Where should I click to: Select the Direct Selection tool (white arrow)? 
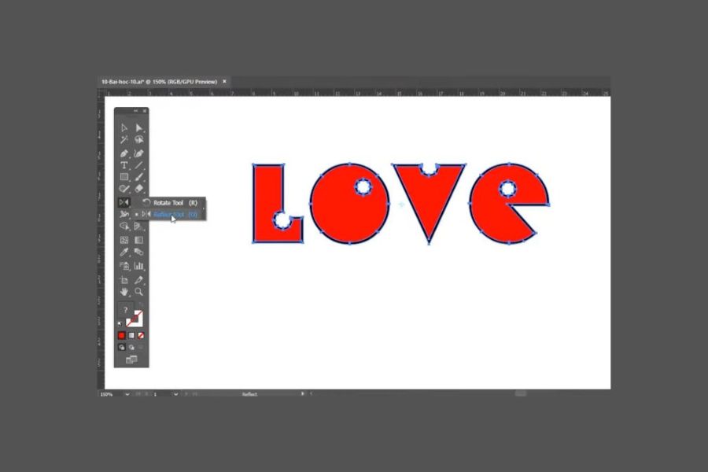[x=138, y=127]
